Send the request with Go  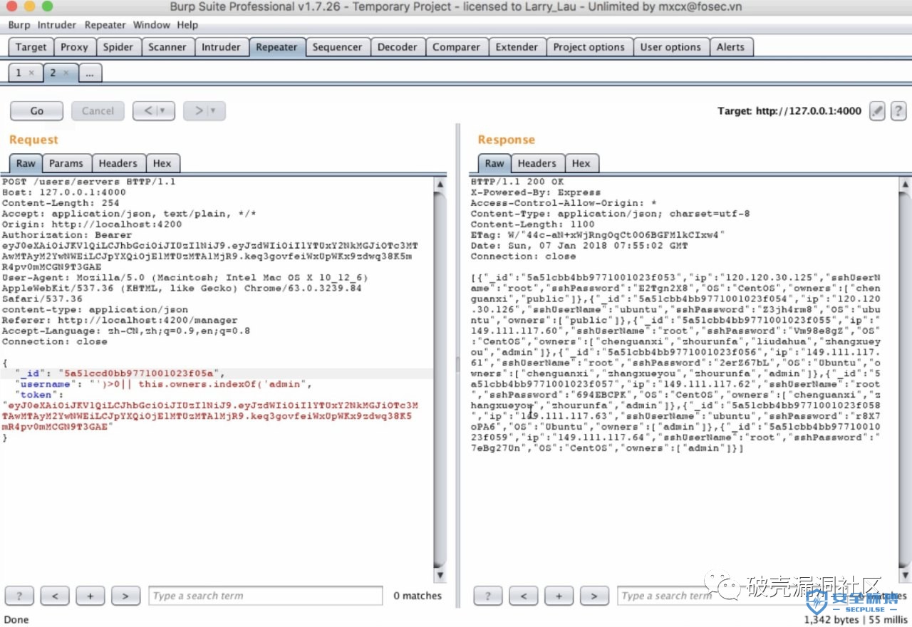(x=37, y=111)
